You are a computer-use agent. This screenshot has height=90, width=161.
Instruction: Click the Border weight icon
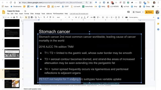(50, 17)
